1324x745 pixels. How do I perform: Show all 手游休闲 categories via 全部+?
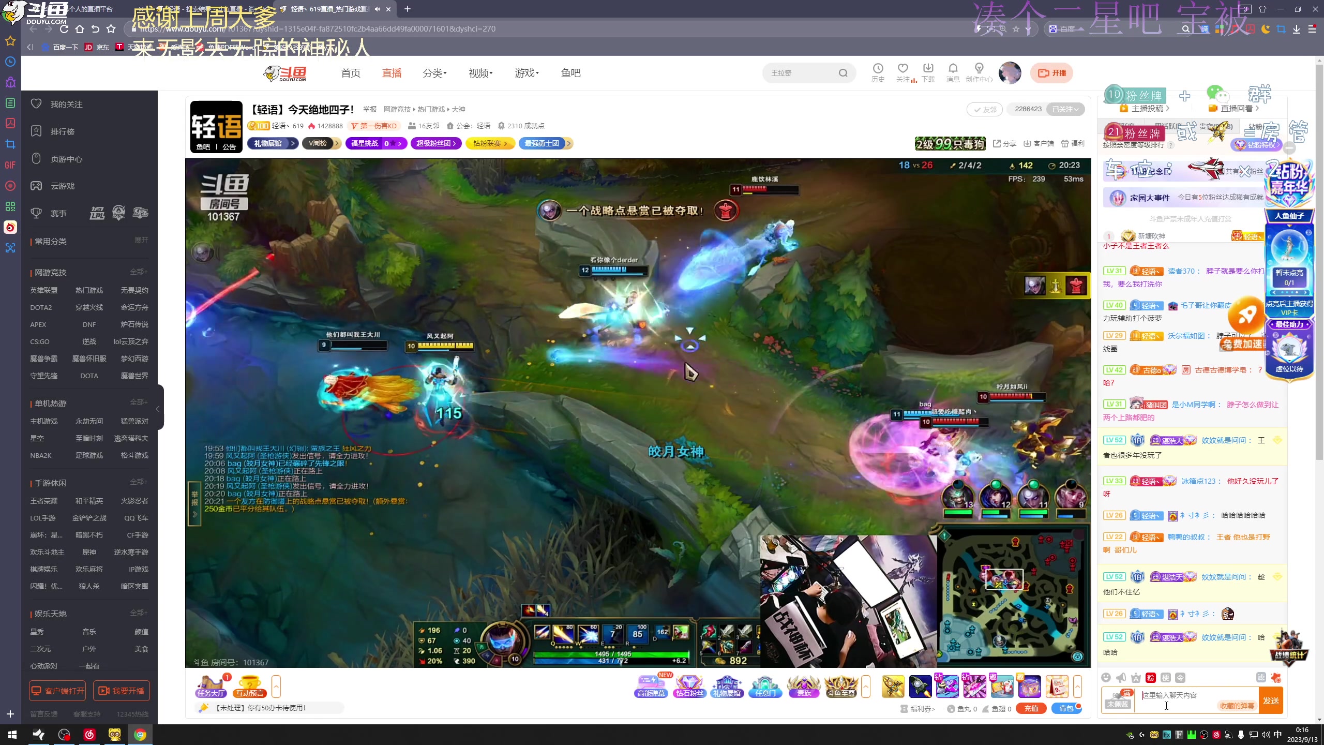point(139,482)
